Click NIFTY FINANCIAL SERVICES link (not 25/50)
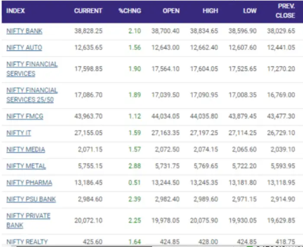Image resolution: width=303 pixels, height=247 pixels. point(32,69)
